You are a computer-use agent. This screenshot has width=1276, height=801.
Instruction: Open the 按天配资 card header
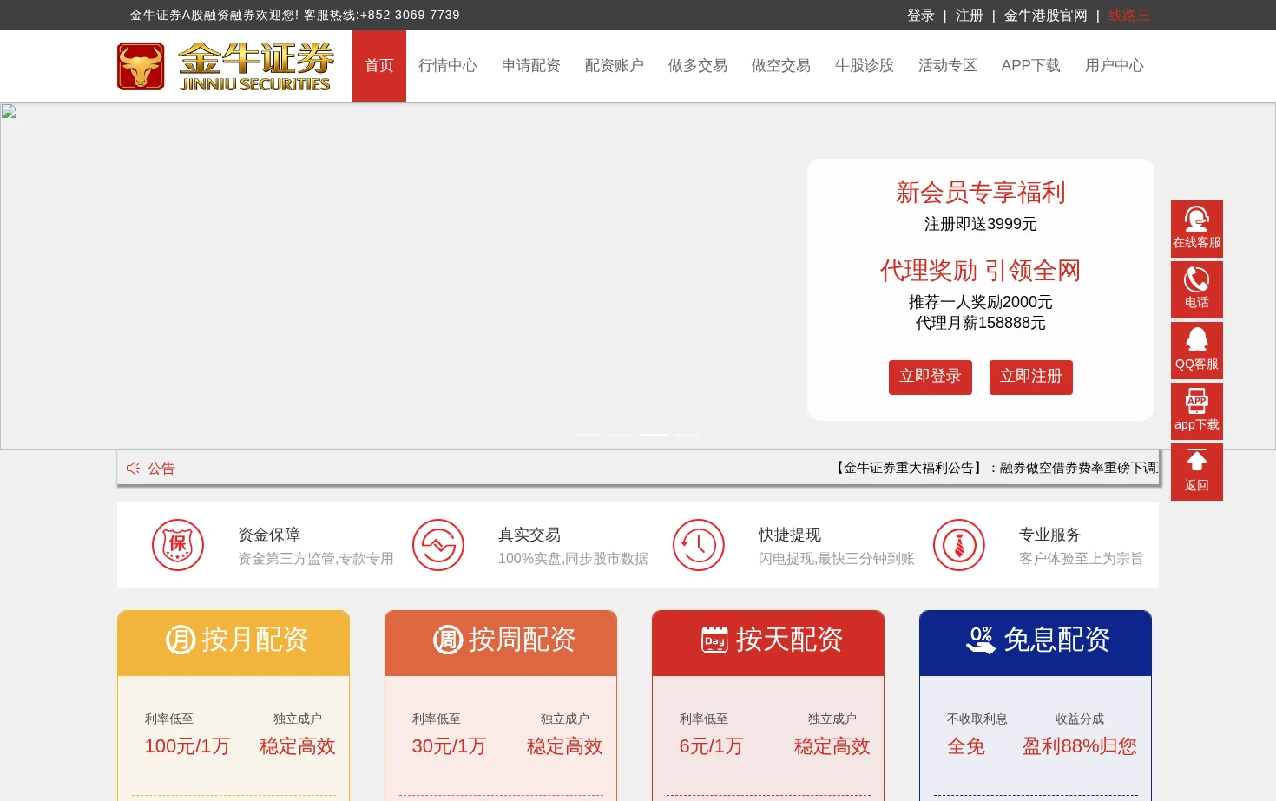pos(768,643)
